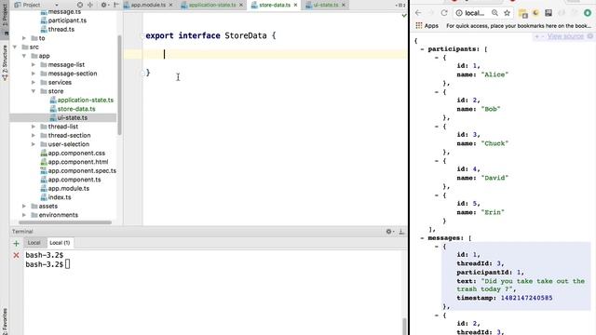Viewport: 596px width, 335px height.
Task: Click the name "Alice" value in JSON
Action: click(x=494, y=74)
